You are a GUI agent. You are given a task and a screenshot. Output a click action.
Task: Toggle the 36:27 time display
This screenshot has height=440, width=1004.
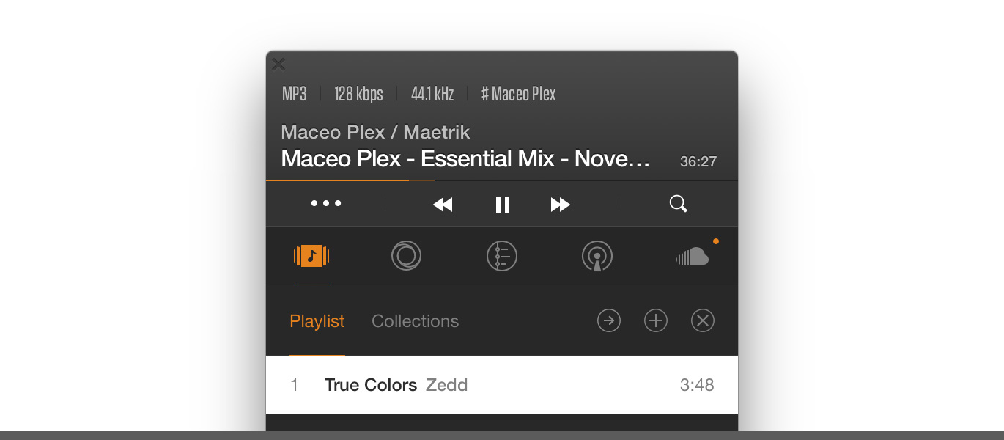pos(698,161)
